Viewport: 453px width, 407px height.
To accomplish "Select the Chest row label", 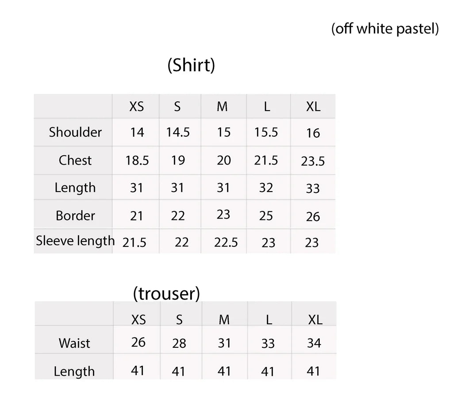I will tap(75, 160).
